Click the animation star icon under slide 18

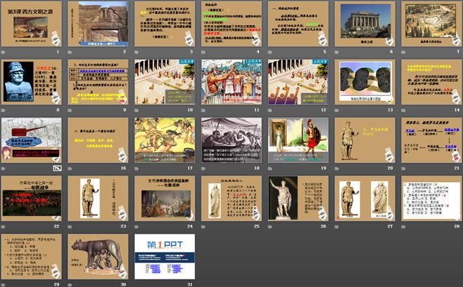203,168
